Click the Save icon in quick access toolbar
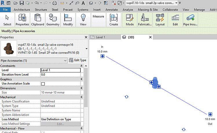217x133 pixels. [22, 3]
